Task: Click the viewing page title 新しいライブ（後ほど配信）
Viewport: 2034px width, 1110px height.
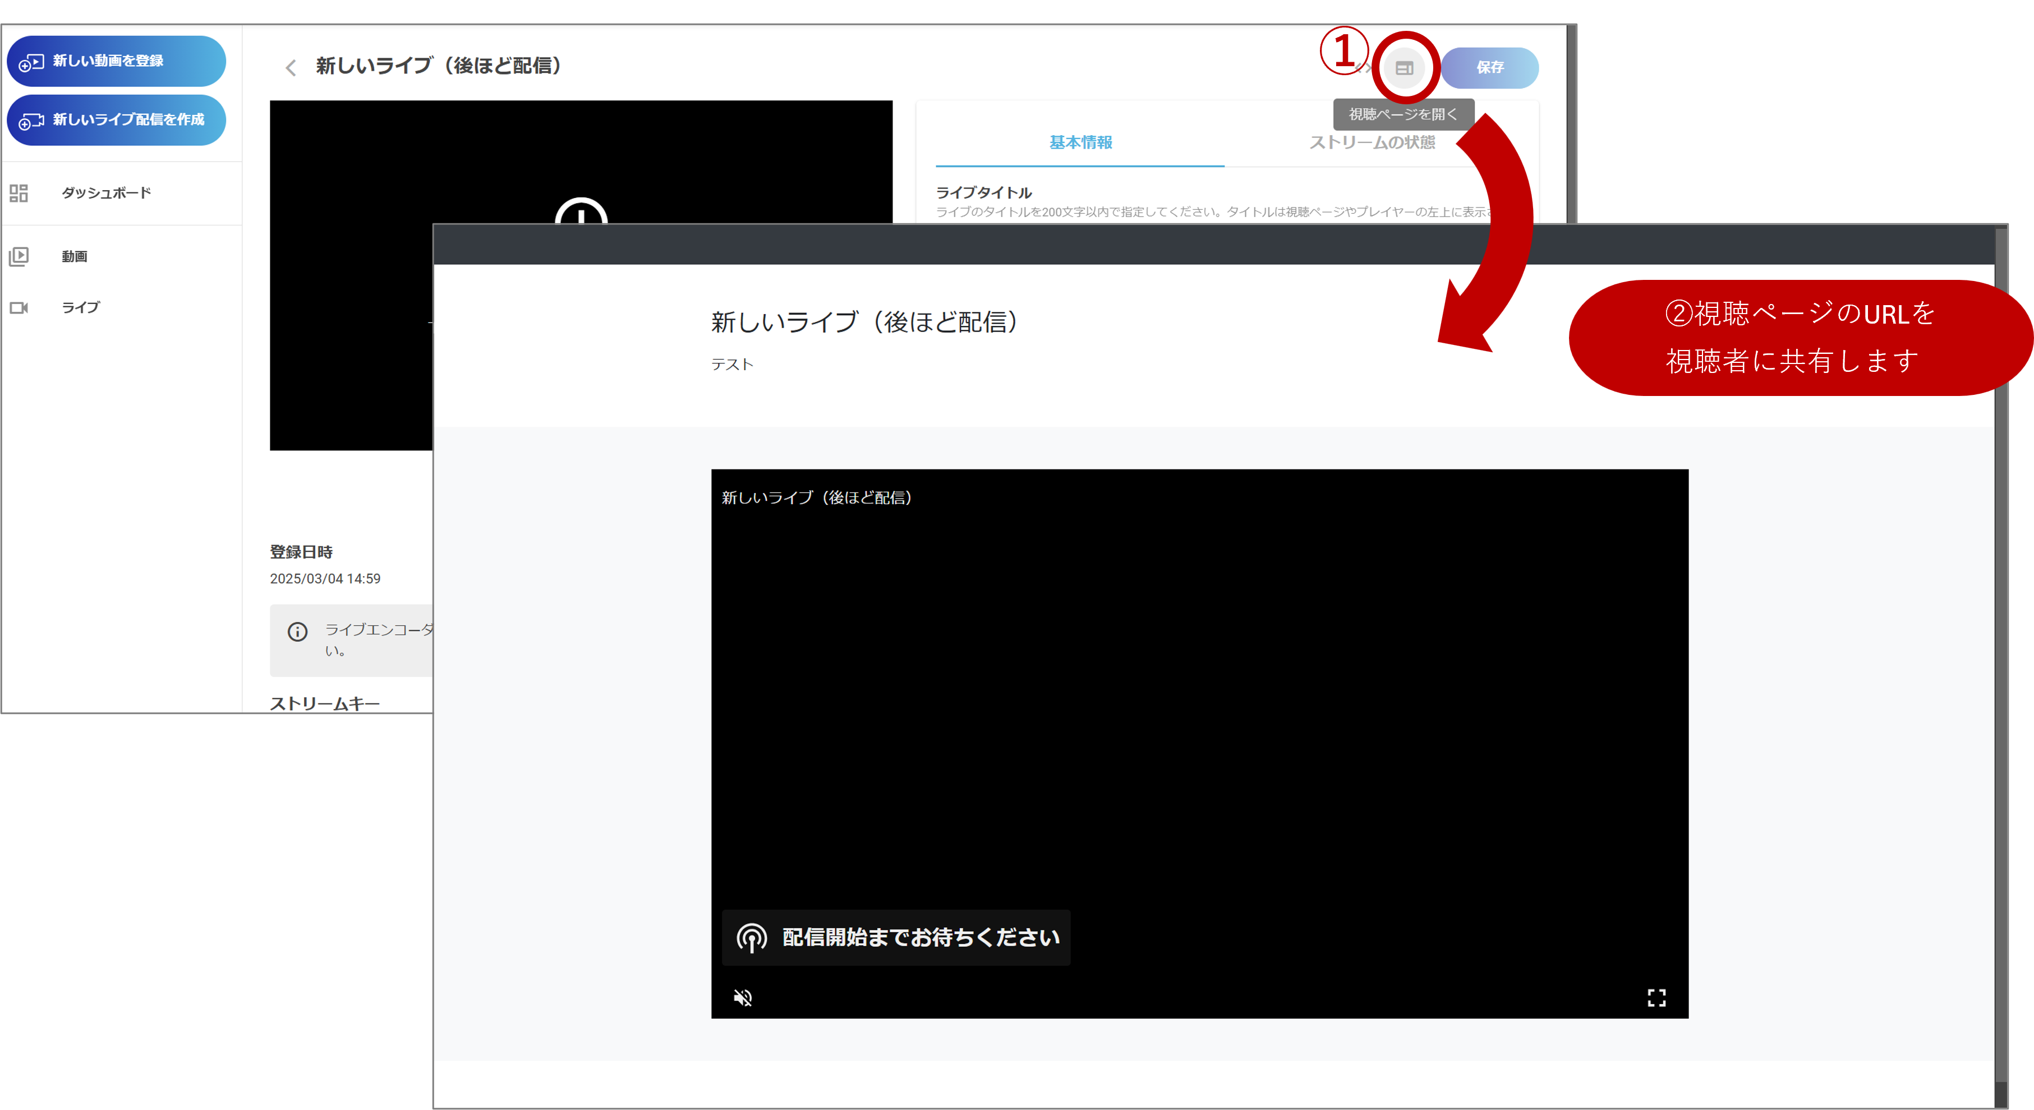Action: pos(866,322)
